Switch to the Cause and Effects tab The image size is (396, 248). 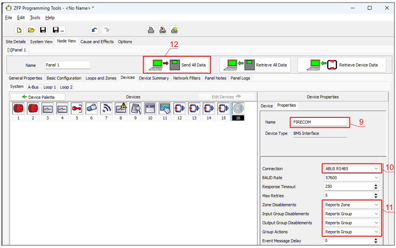point(97,42)
